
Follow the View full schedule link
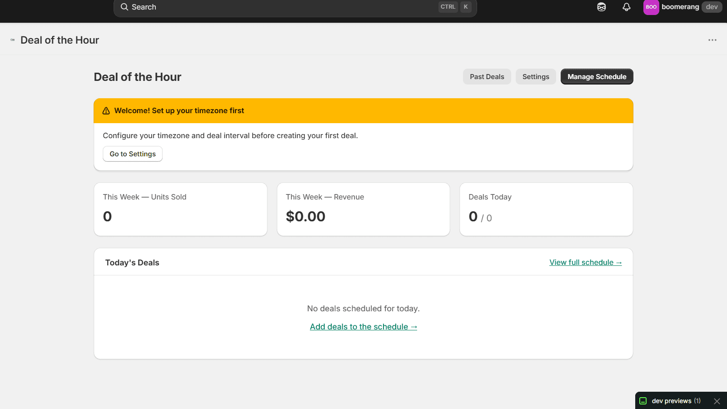coord(586,263)
